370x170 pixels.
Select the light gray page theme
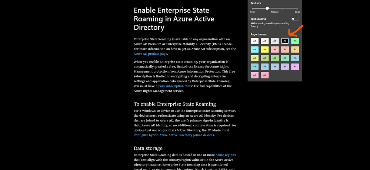coord(275,41)
